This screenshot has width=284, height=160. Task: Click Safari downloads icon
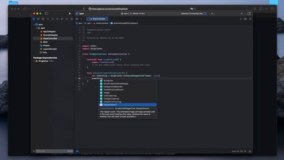click(255, 9)
